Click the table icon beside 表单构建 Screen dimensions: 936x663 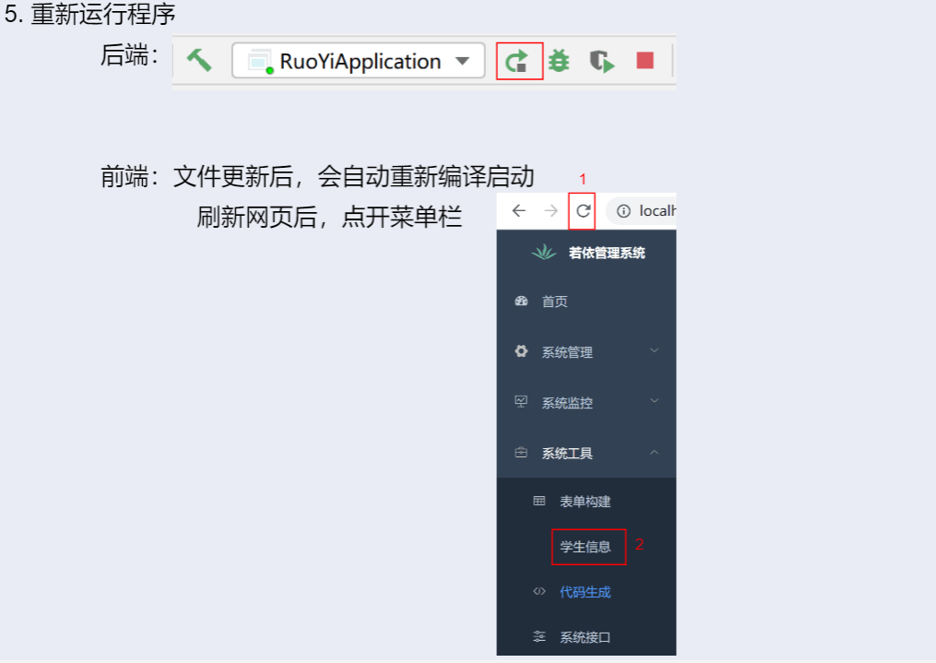(539, 501)
